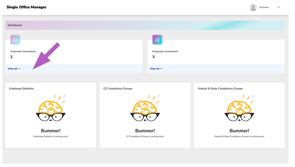Click View all under Employee Connections
The width and height of the screenshot is (295, 167).
pyautogui.click(x=156, y=69)
